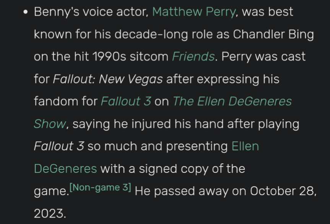Click the phrase 'Benny's voice actor,'
Image resolution: width=330 pixels, height=224 pixels.
(91, 12)
